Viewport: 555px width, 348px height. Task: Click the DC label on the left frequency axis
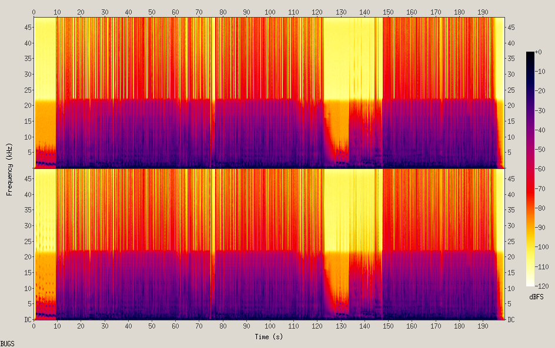(x=26, y=319)
